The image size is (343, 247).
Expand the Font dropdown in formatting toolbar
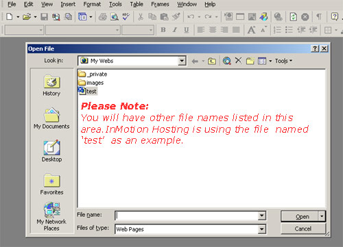click(117, 30)
